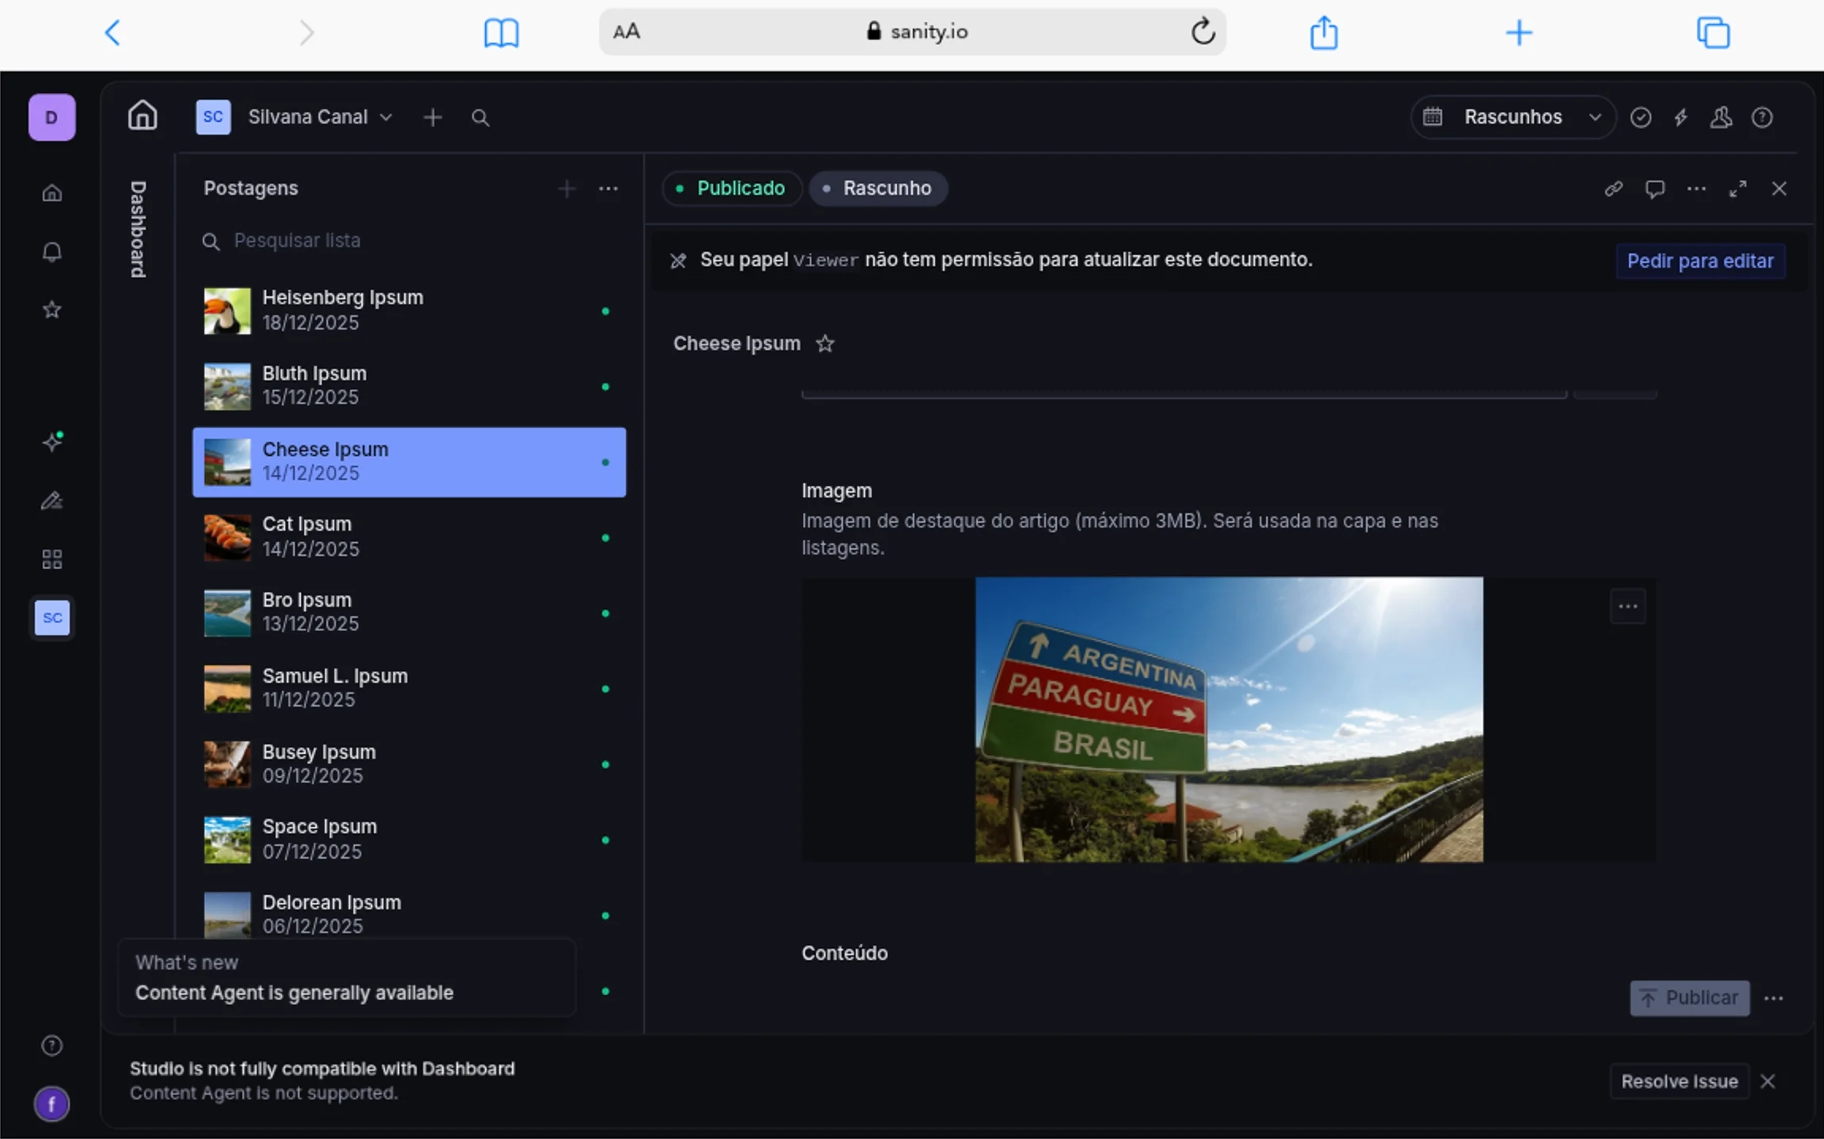
Task: Click the notifications bell icon in sidebar
Action: coord(52,252)
